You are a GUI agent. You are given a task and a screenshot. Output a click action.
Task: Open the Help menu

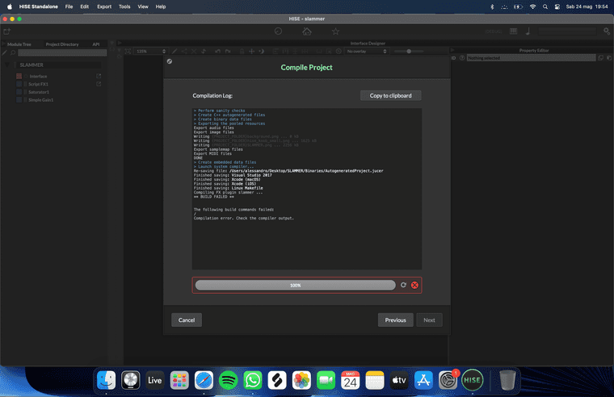(161, 6)
